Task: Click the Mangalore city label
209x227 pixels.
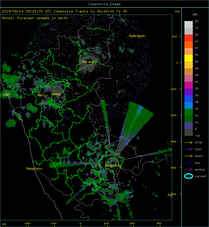Action: point(34,168)
